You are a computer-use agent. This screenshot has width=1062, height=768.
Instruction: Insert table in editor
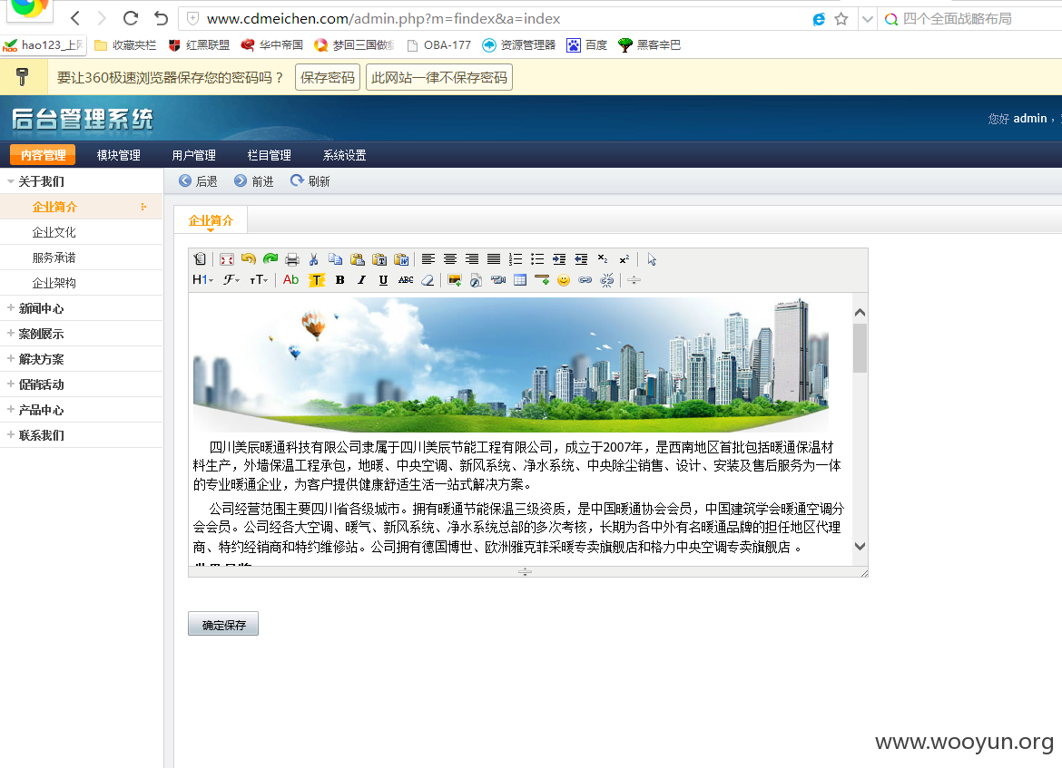tap(520, 280)
